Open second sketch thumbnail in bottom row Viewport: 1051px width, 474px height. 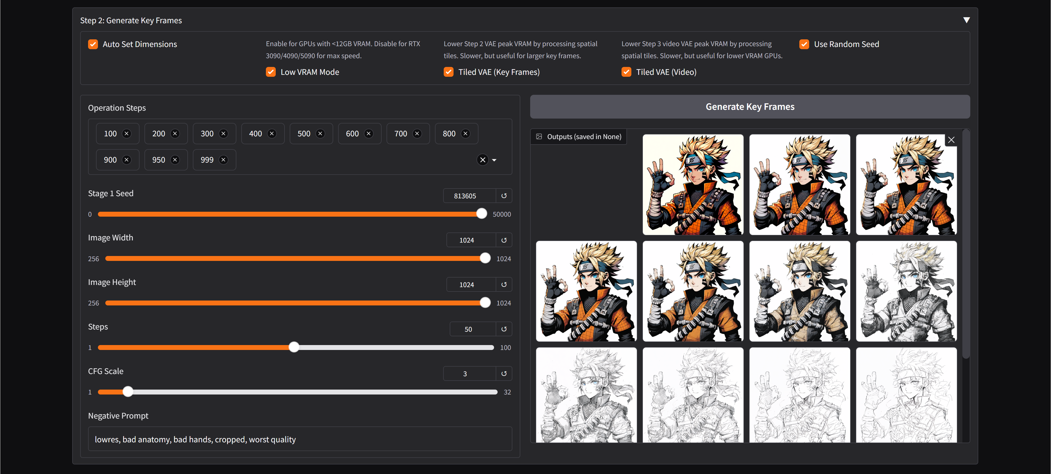click(693, 395)
